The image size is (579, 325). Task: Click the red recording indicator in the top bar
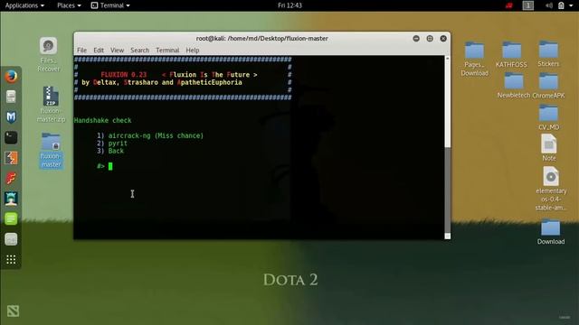pos(509,5)
